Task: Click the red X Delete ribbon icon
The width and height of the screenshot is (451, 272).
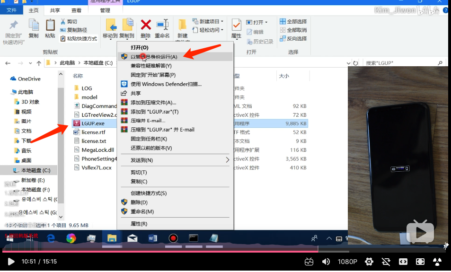Action: pyautogui.click(x=146, y=25)
